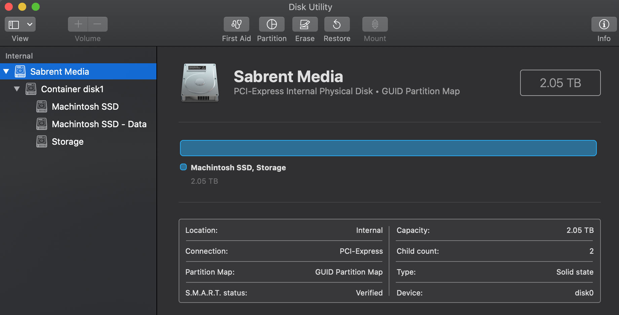Viewport: 619px width, 315px height.
Task: Collapse the Sabrent Media disclosure triangle
Action: click(6, 71)
